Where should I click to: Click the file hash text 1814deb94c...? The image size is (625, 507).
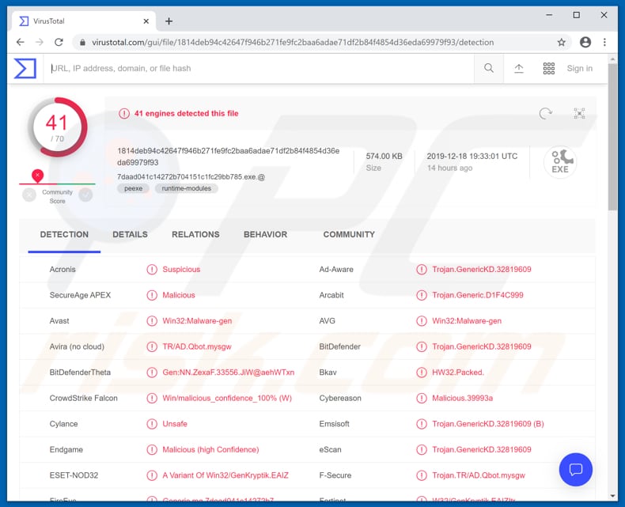point(229,157)
